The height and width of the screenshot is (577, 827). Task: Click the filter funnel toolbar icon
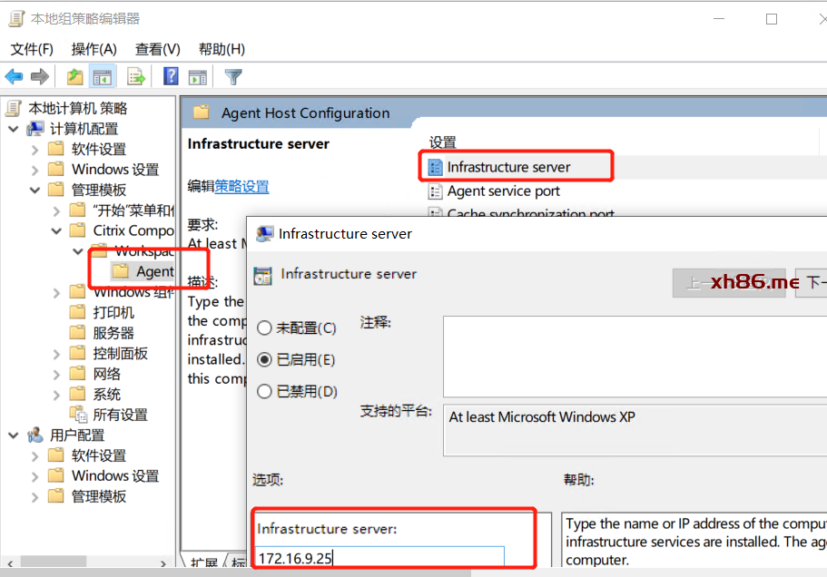(233, 77)
